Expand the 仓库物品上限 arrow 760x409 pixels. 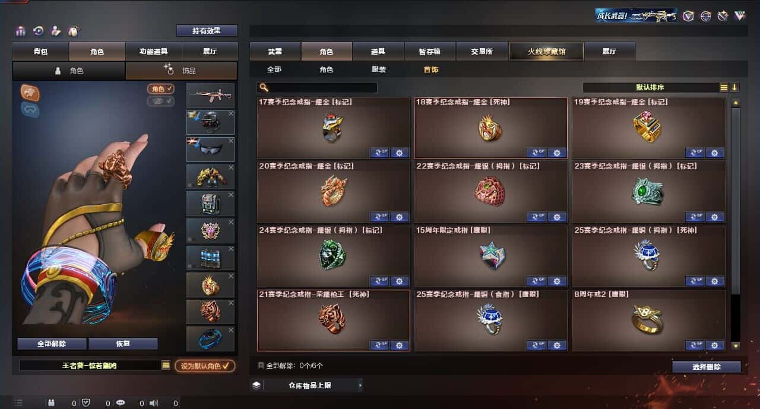tap(360, 385)
